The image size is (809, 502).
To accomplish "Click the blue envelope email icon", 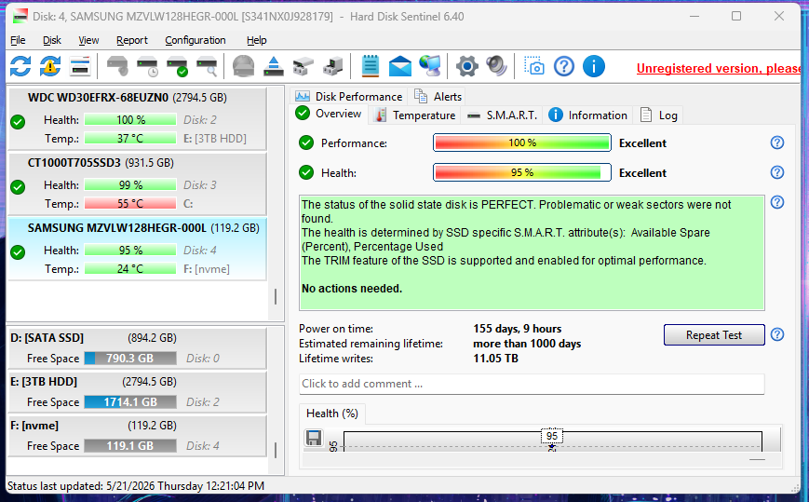I will [400, 66].
